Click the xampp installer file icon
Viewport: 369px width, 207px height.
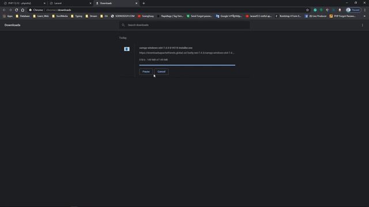click(x=127, y=49)
